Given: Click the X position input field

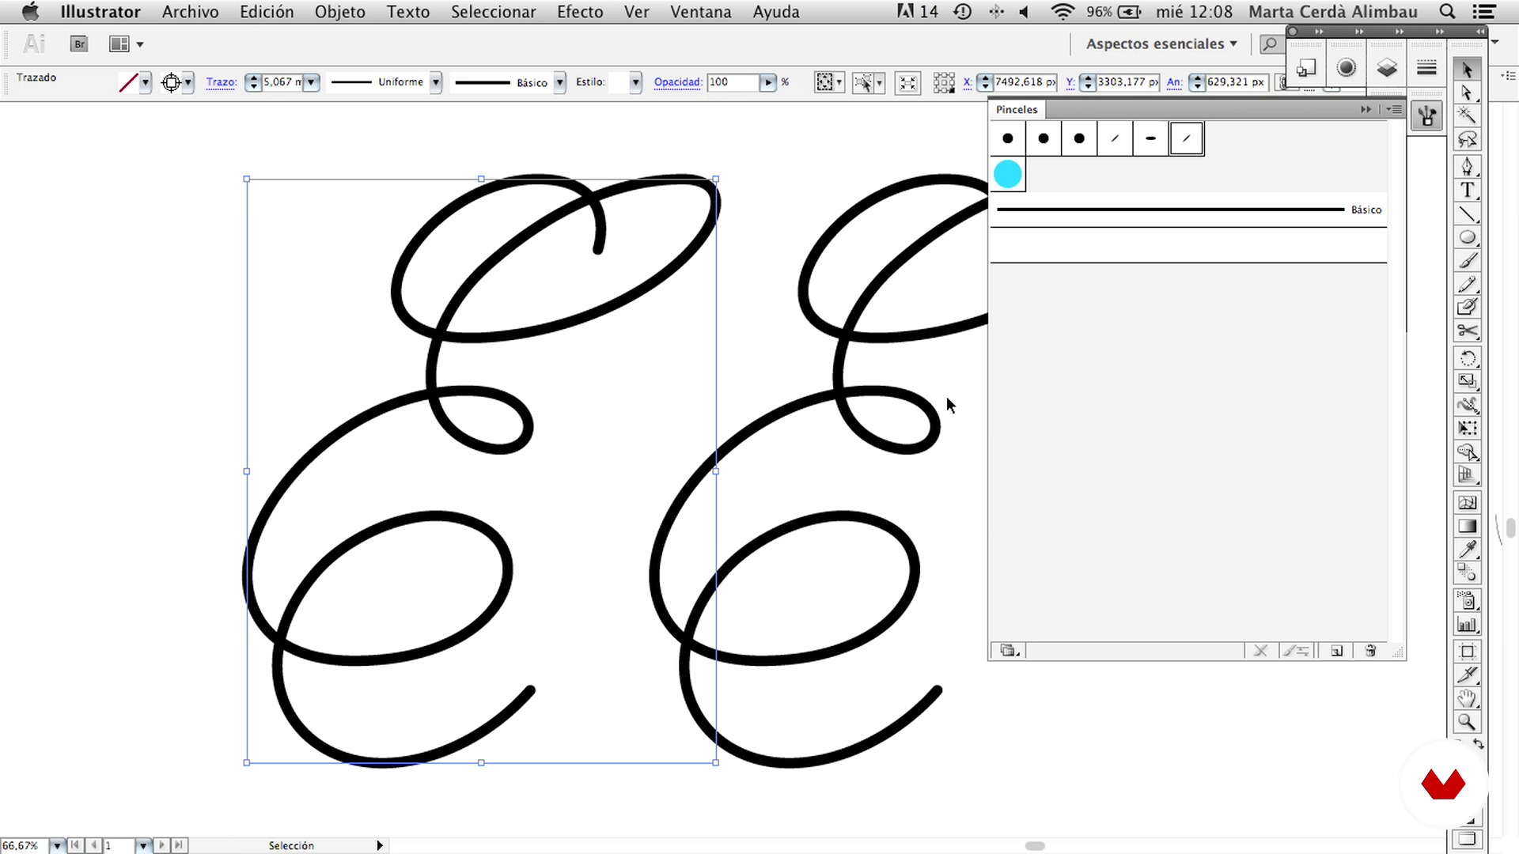Looking at the screenshot, I should click(x=1025, y=82).
